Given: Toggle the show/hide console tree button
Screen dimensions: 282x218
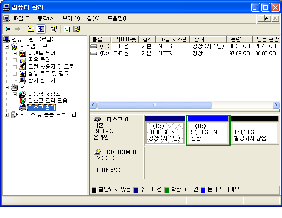Looking at the screenshot, I should pyautogui.click(x=41, y=29).
